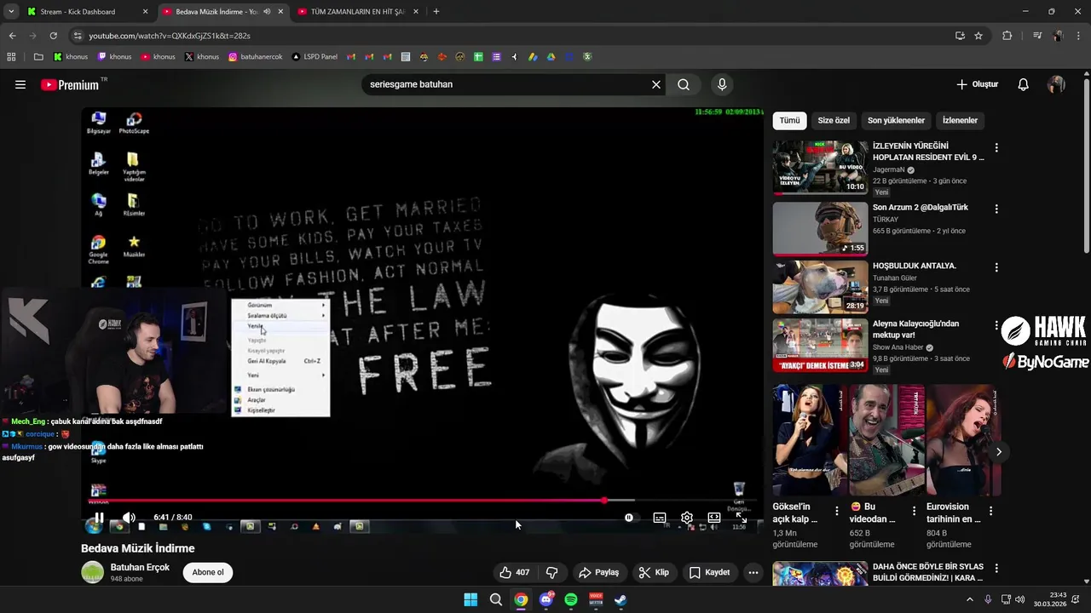Viewport: 1091px width, 613px height.
Task: Open Aleyna Kalaycıoğlu'ndan mektup var title
Action: coord(915,329)
